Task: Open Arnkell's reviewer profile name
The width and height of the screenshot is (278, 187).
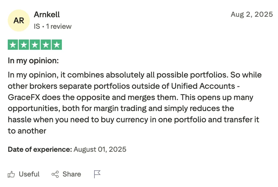Action: pos(47,15)
